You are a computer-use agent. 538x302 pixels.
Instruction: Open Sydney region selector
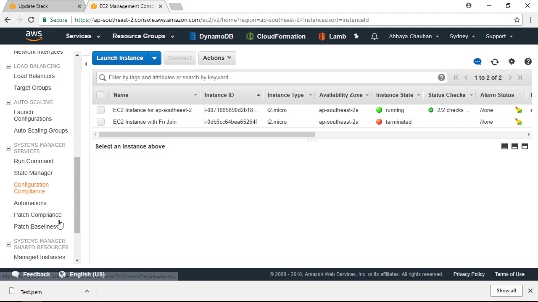click(462, 36)
